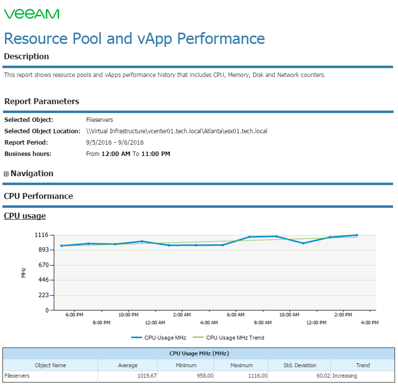Click the CPU Performance section heading

(x=38, y=196)
